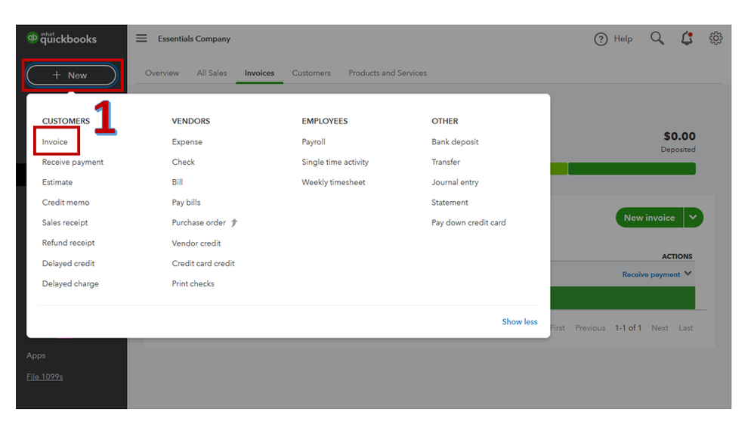This screenshot has height=446, width=754.
Task: Click the Help text label
Action: (x=623, y=39)
